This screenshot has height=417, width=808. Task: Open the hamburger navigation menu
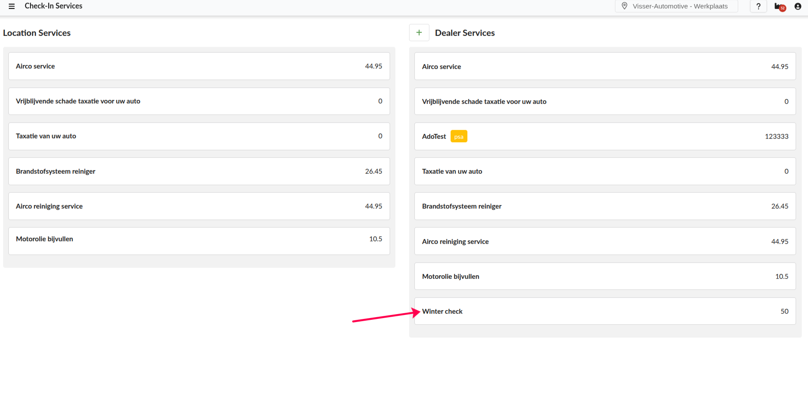(12, 6)
